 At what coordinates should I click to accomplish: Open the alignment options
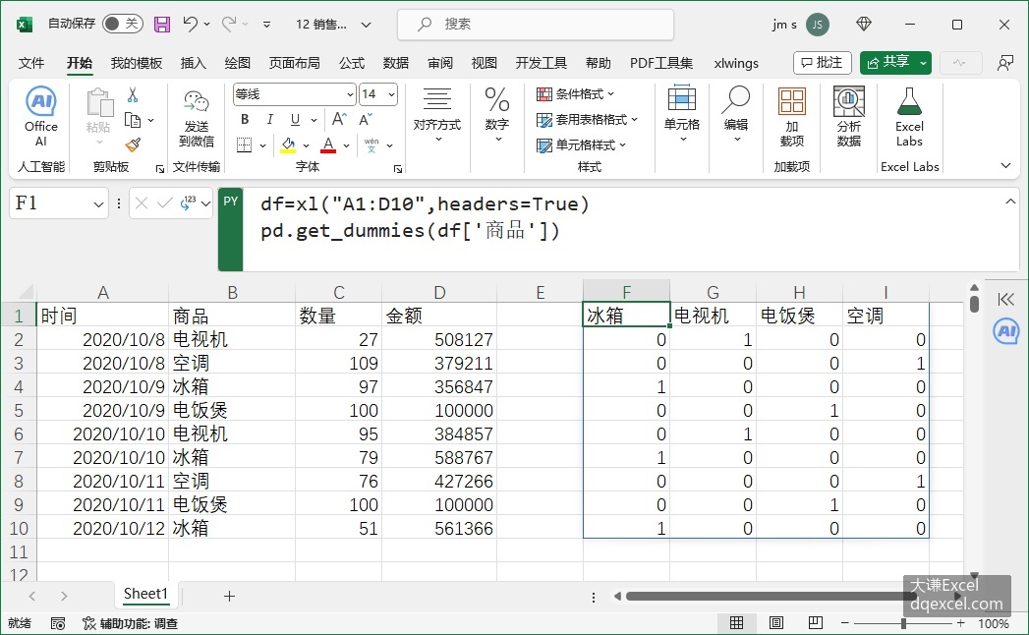tap(437, 115)
